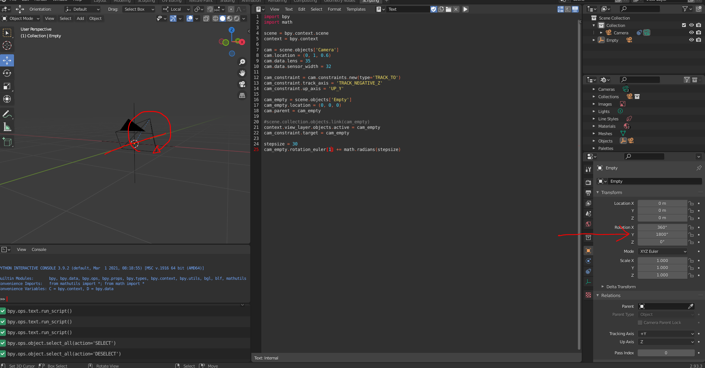Open a text file with folder icon
The width and height of the screenshot is (705, 368).
tap(448, 9)
